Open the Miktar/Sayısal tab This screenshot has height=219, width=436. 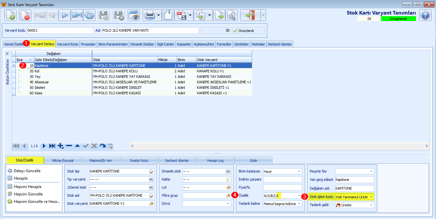point(63,160)
